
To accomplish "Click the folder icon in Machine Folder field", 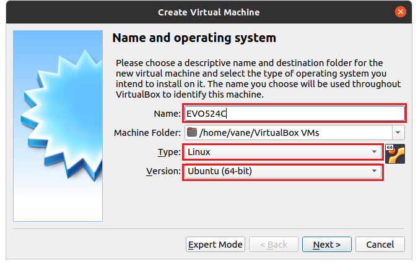I will (192, 132).
